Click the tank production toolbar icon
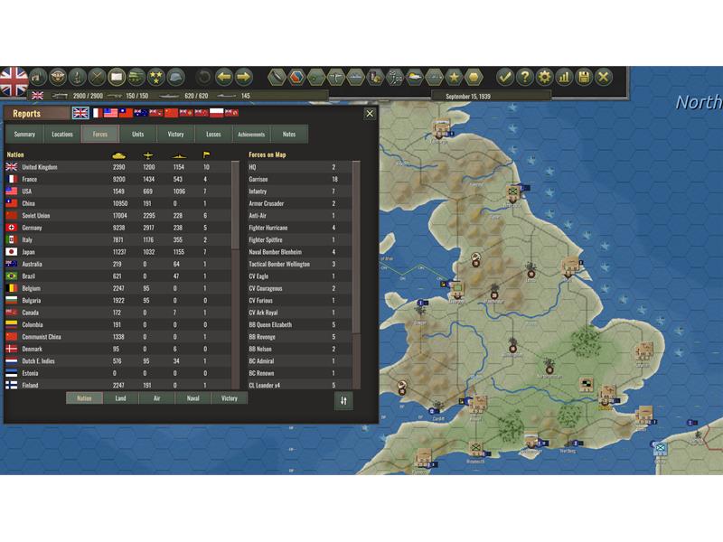Image resolution: width=723 pixels, height=542 pixels. [136, 77]
